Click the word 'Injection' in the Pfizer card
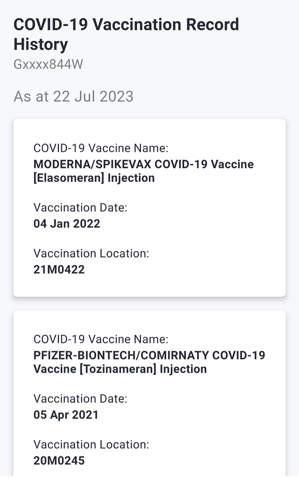The height and width of the screenshot is (480, 299). [x=183, y=369]
